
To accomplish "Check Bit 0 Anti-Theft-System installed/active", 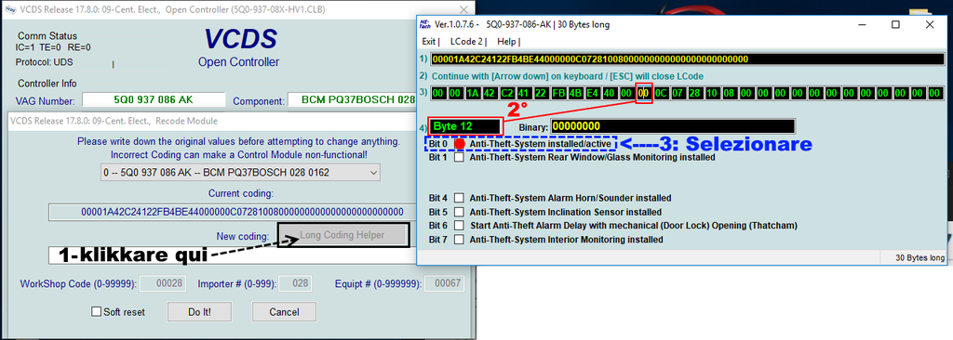I will tap(460, 145).
